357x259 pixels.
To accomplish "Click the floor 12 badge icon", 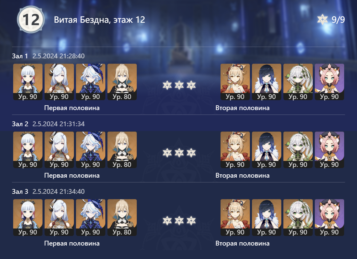I will click(31, 19).
